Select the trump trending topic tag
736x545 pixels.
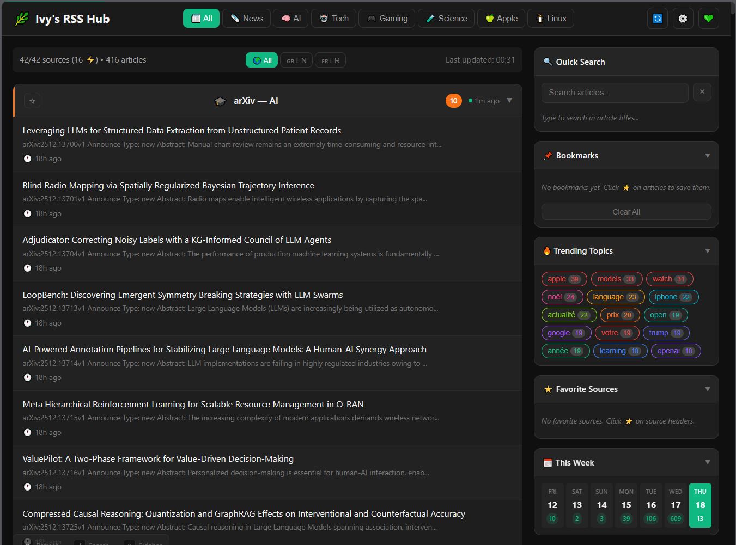666,333
